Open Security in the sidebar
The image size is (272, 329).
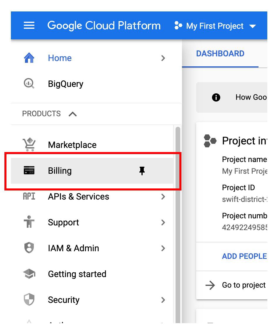(x=64, y=300)
